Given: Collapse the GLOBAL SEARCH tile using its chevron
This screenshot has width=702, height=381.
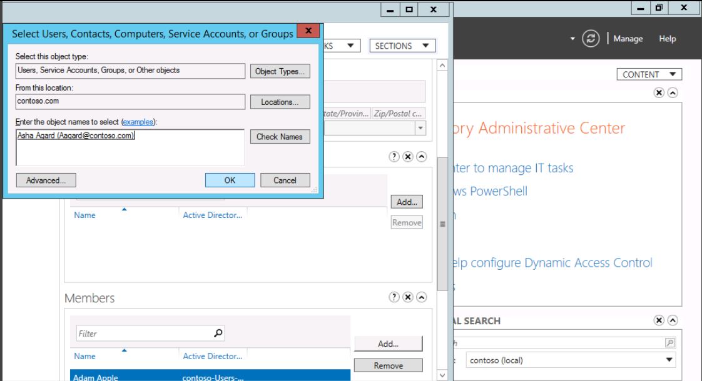Looking at the screenshot, I should [672, 321].
